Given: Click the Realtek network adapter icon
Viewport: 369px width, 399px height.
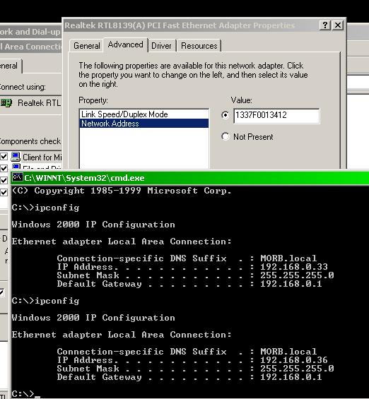Looking at the screenshot, I should 6,103.
